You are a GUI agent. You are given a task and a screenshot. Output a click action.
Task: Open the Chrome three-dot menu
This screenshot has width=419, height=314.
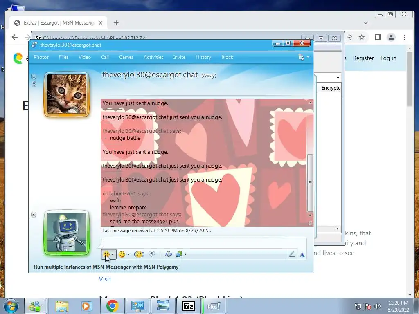[x=405, y=37]
